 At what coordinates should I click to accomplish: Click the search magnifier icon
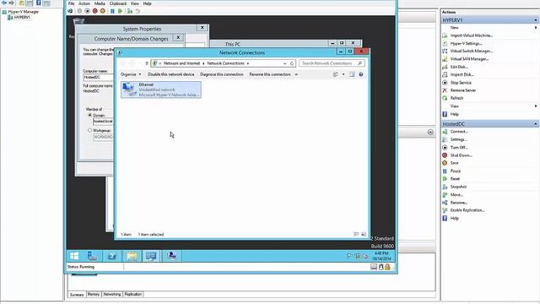click(360, 63)
